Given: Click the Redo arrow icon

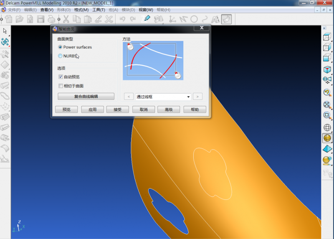Looking at the screenshot, I should click(x=133, y=19).
